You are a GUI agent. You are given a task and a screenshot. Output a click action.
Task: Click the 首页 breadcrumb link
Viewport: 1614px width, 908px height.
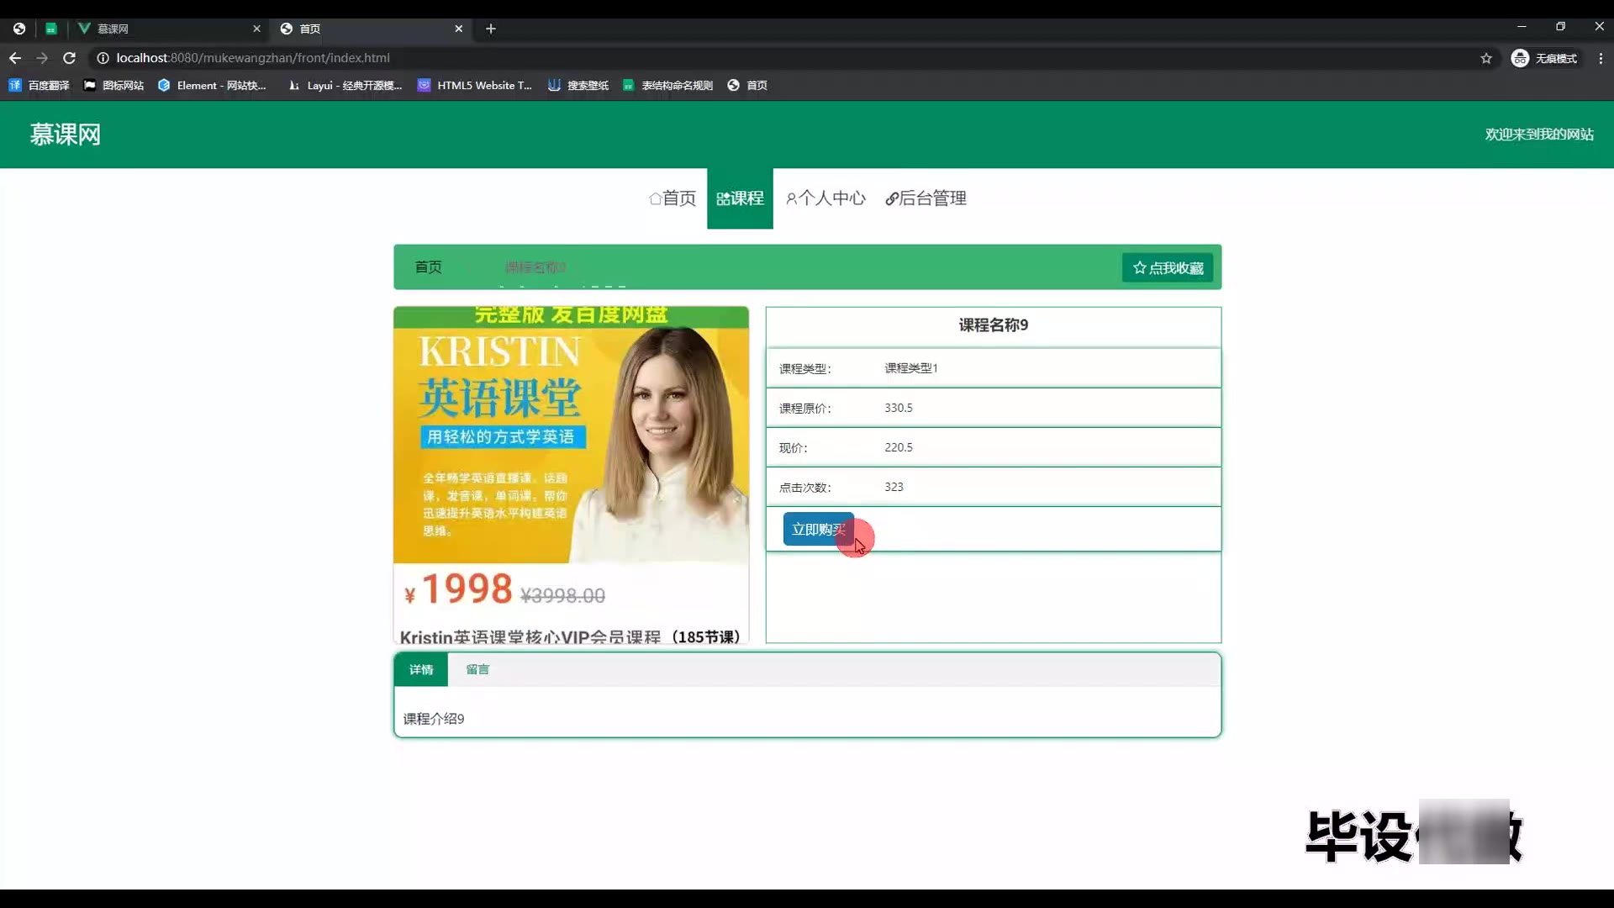(x=428, y=267)
